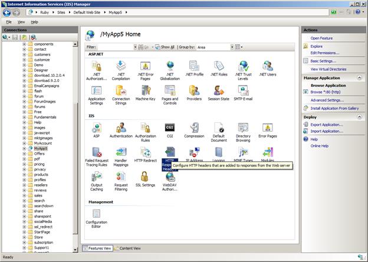Collapse the Deploy section
The image size is (368, 262).
[359, 117]
